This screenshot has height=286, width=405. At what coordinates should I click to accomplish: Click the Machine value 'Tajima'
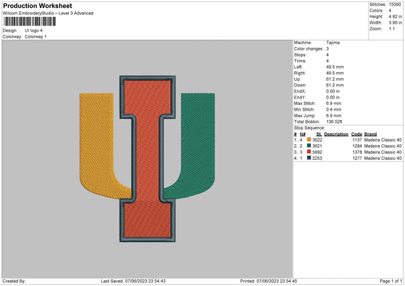pos(333,42)
